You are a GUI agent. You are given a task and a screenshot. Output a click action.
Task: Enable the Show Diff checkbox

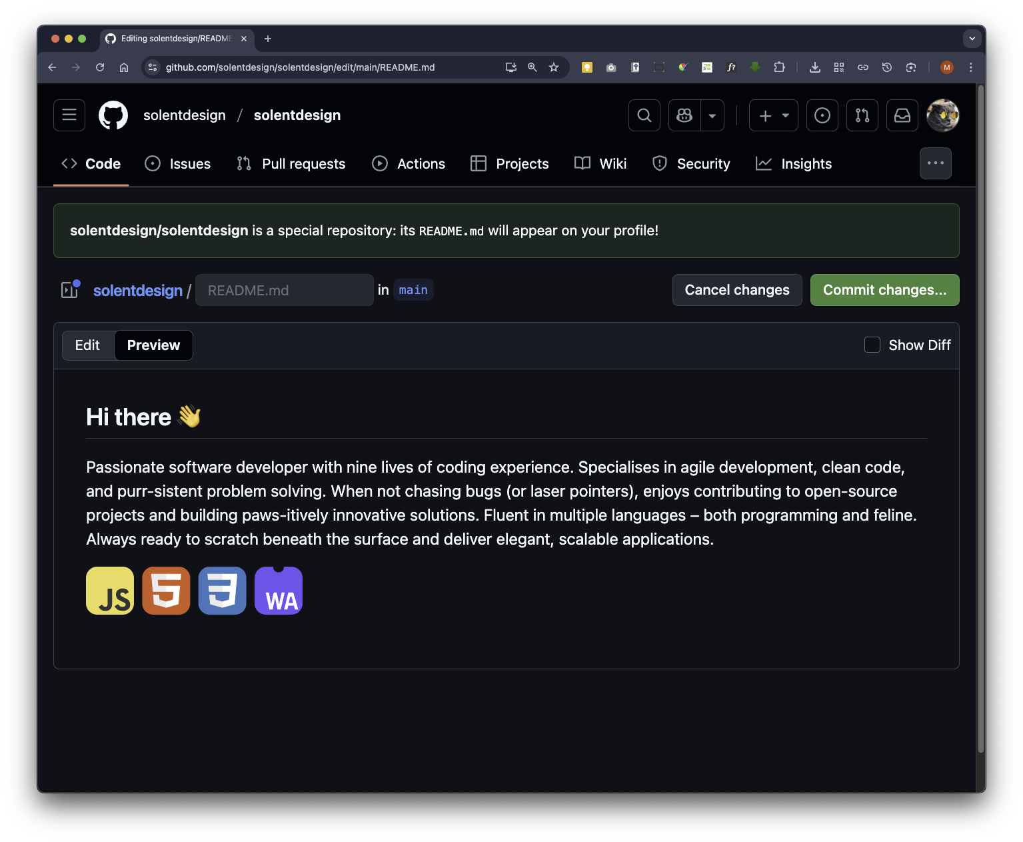872,345
